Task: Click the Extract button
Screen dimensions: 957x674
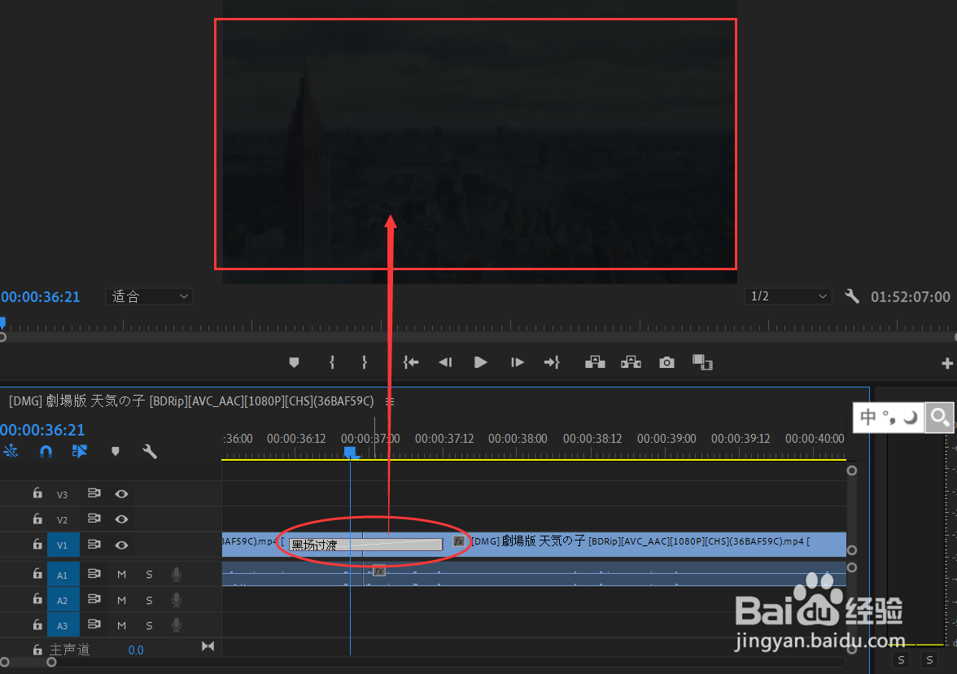Action: pyautogui.click(x=631, y=363)
